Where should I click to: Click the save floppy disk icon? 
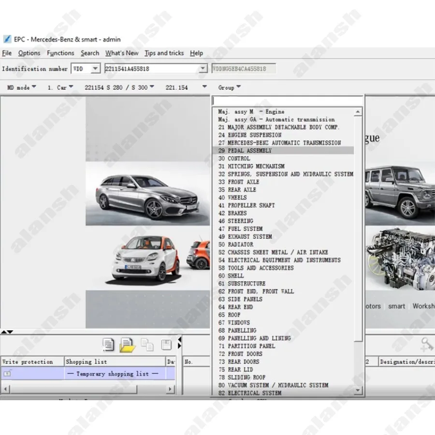pyautogui.click(x=166, y=345)
